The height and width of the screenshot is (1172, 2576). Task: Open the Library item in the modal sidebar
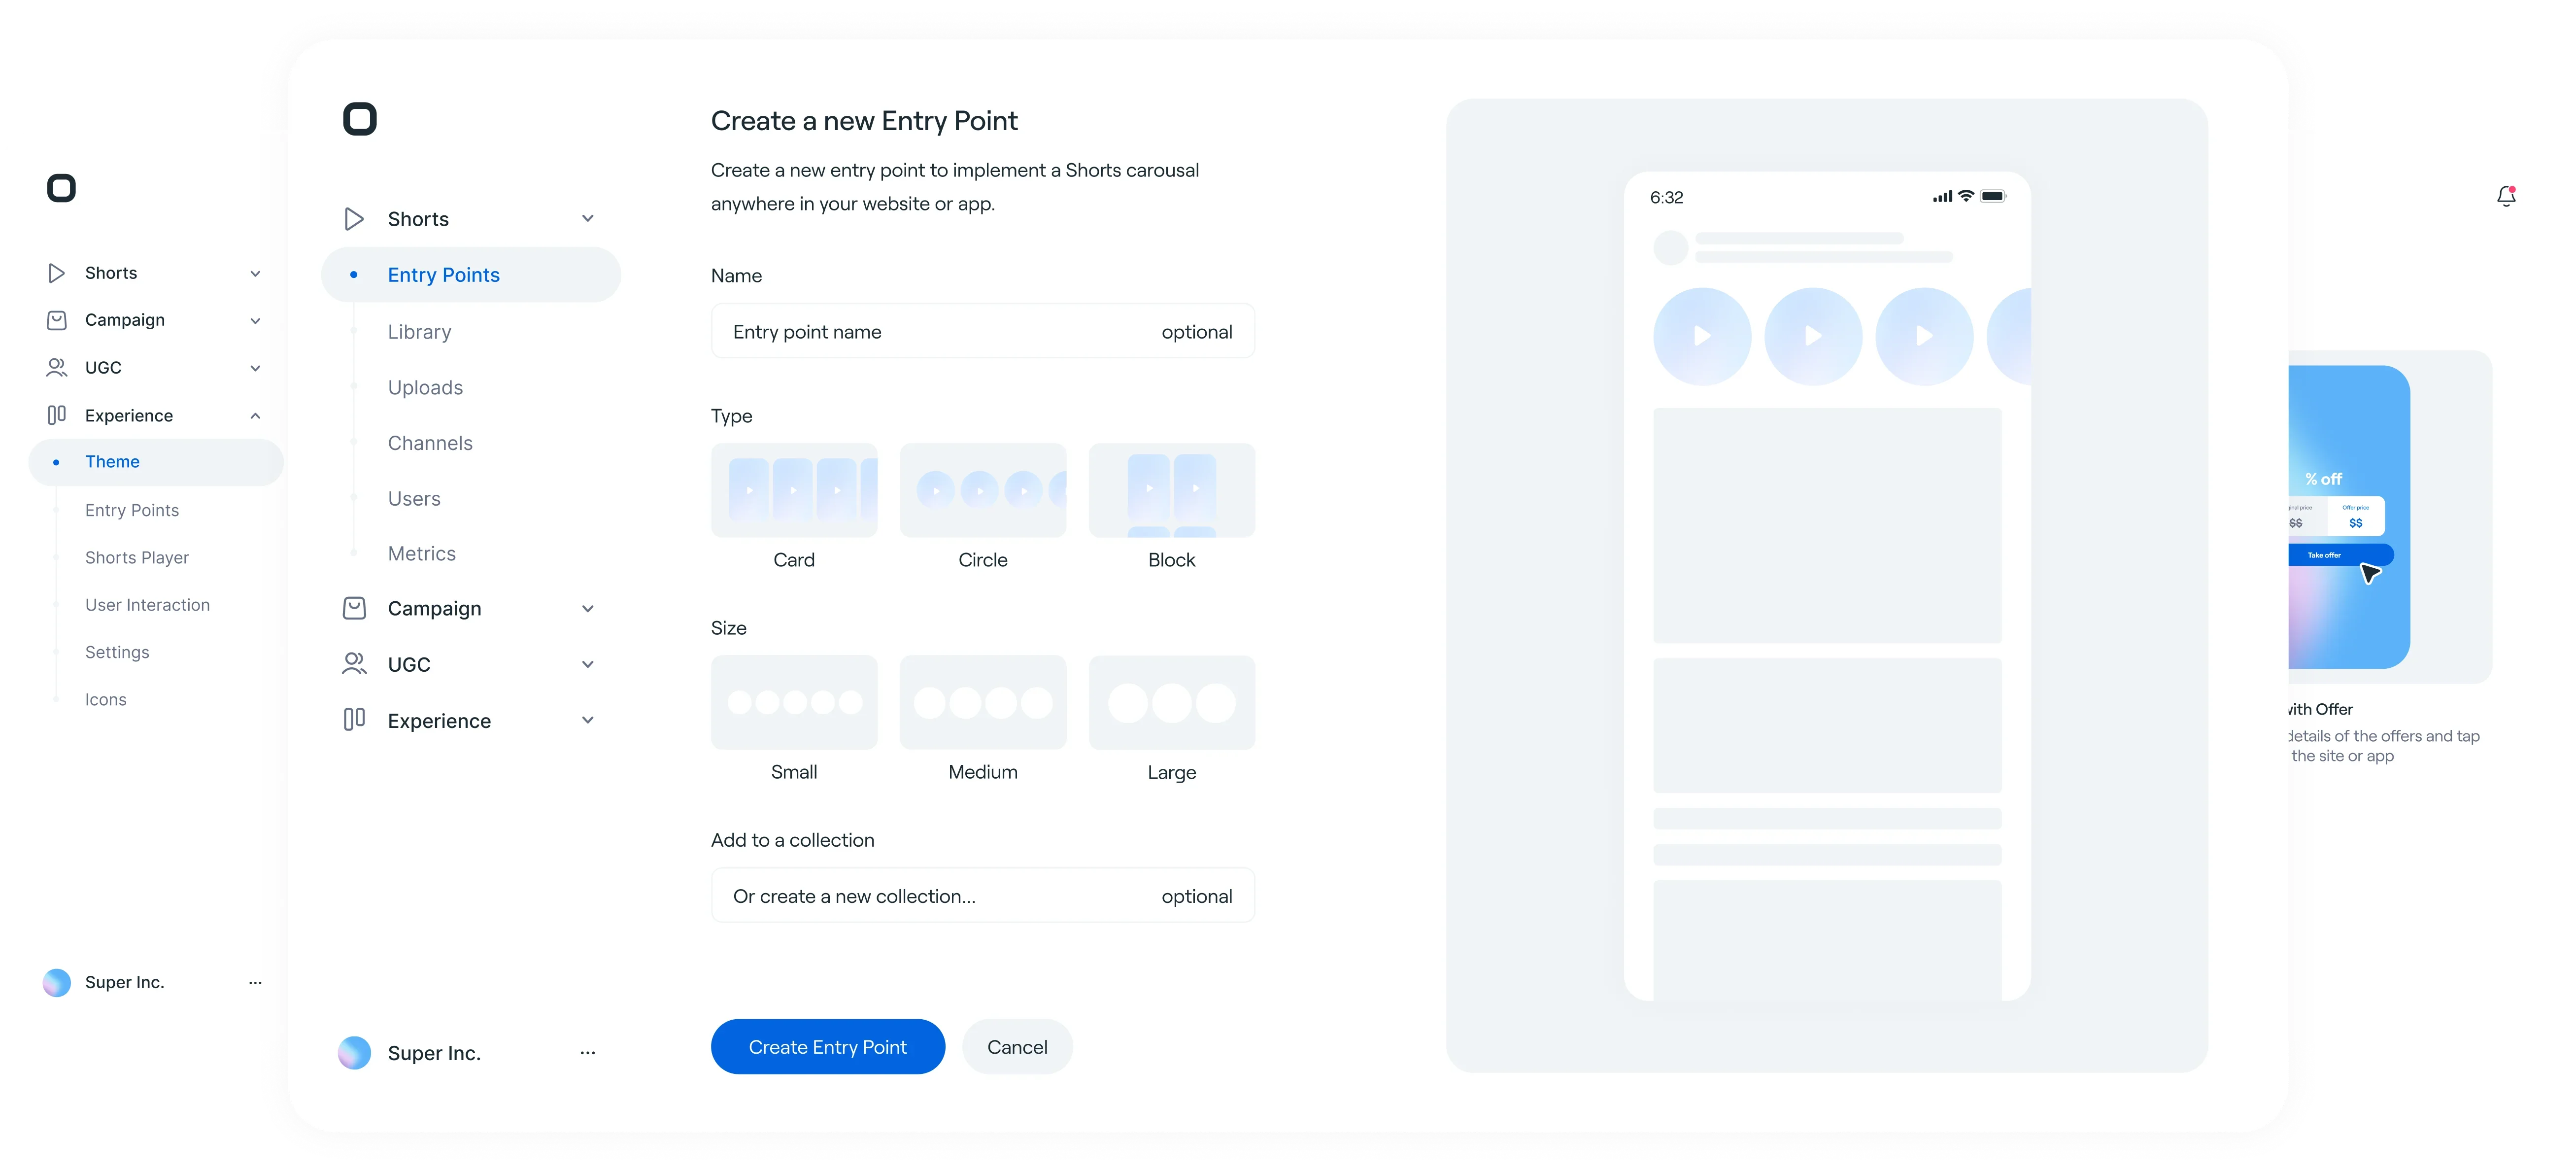(419, 332)
